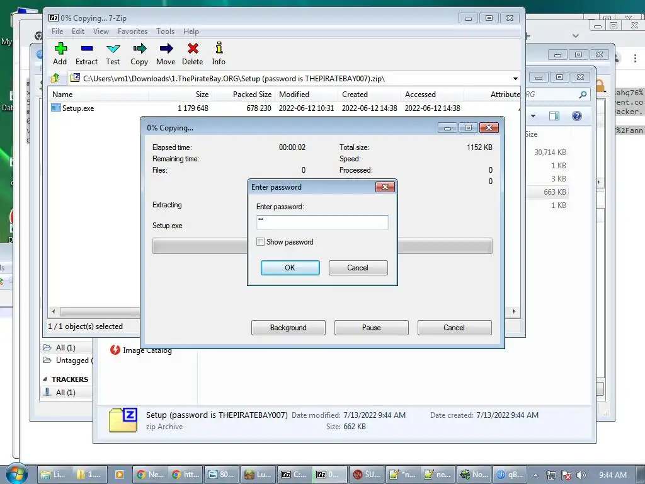Click the Info toolbar icon
The width and height of the screenshot is (645, 484).
point(219,54)
